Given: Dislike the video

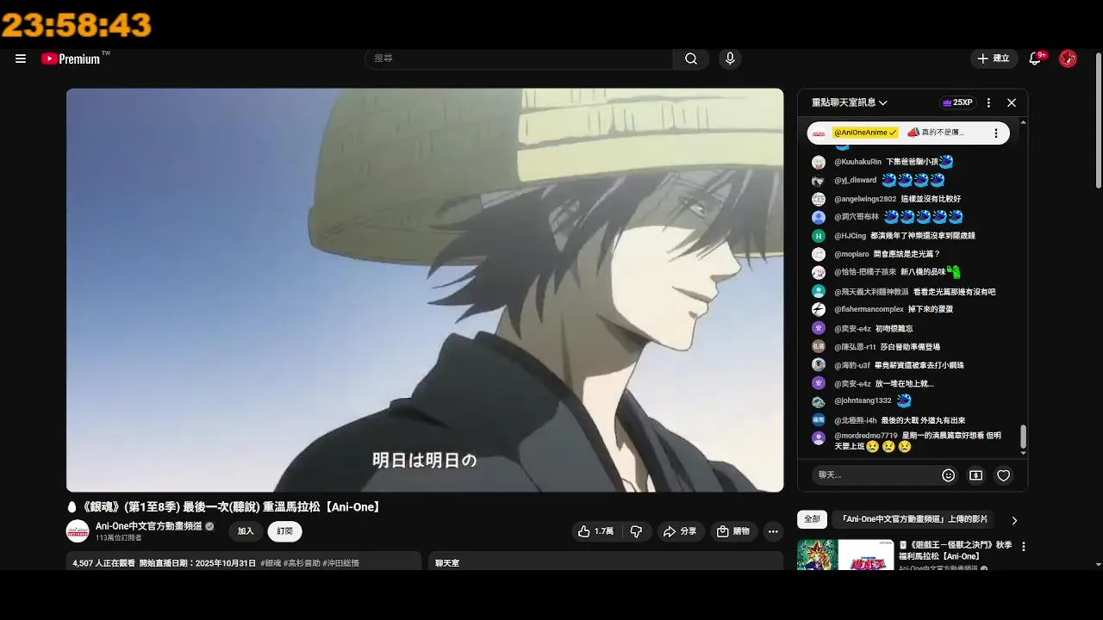Looking at the screenshot, I should pyautogui.click(x=636, y=531).
